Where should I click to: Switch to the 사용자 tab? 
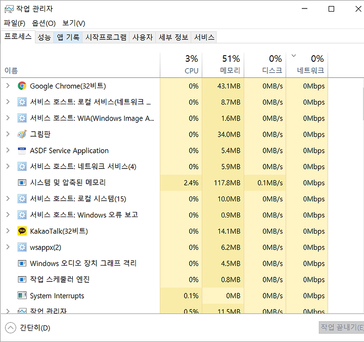click(143, 37)
